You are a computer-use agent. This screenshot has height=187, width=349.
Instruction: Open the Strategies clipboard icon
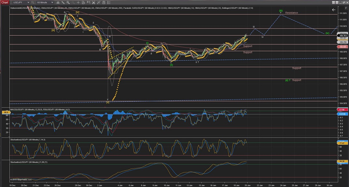click(x=104, y=2)
